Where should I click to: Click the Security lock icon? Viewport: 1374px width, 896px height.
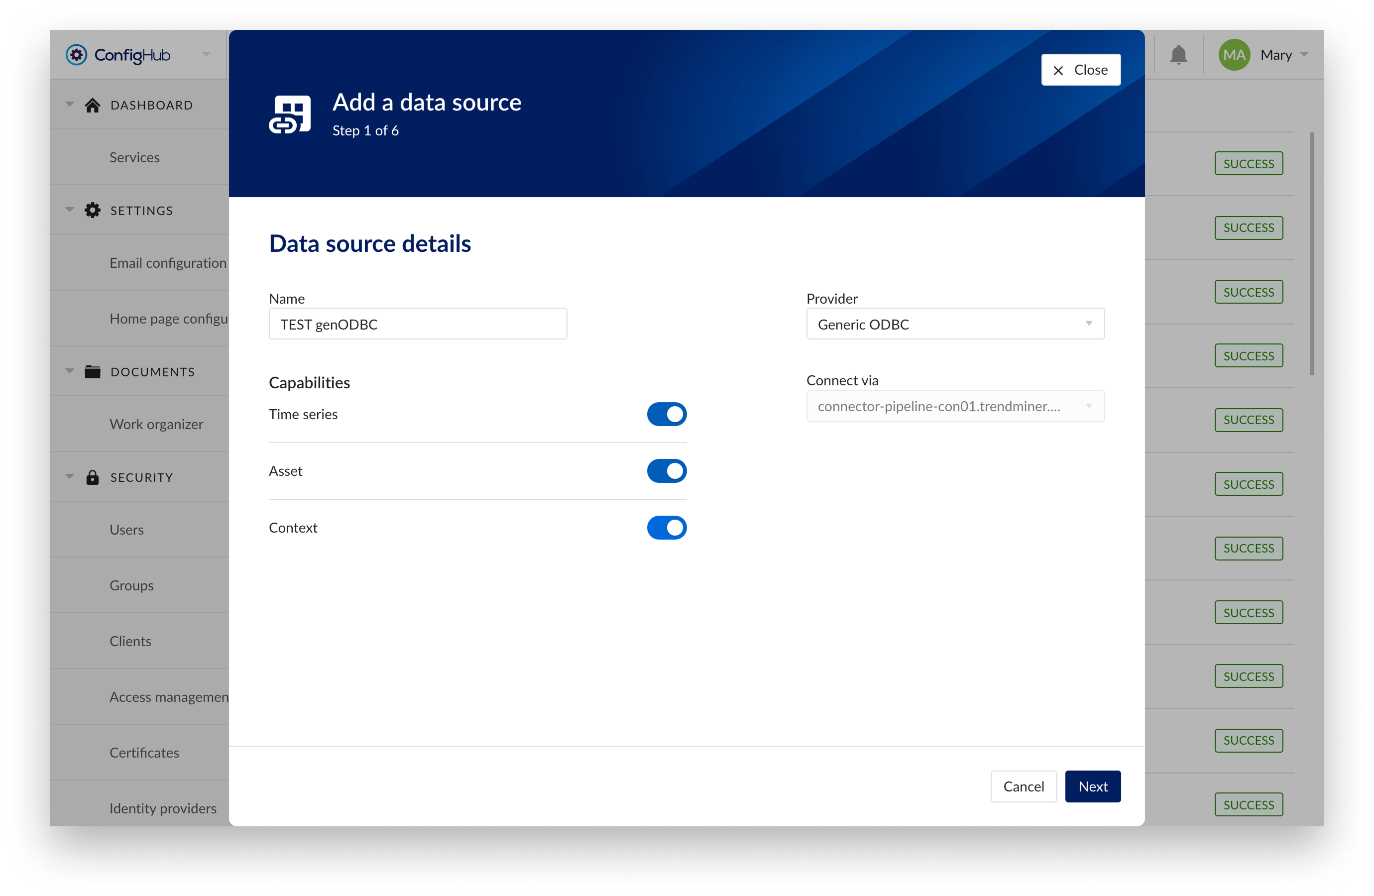pos(93,477)
